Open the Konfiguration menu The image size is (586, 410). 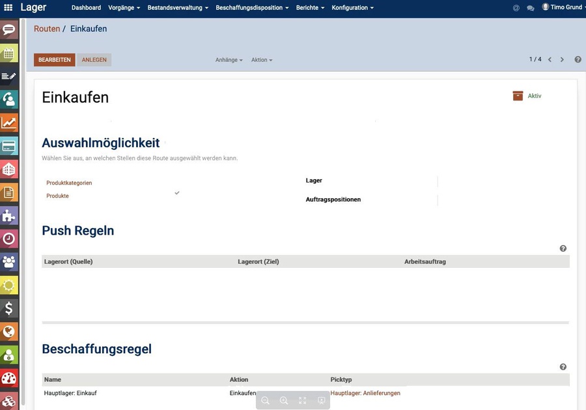pyautogui.click(x=351, y=8)
